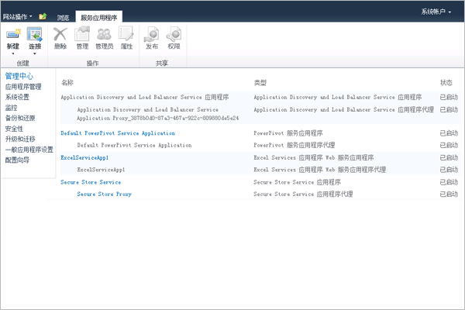Open 一般应用程序设置 in sidebar
This screenshot has width=465, height=310.
coord(29,150)
